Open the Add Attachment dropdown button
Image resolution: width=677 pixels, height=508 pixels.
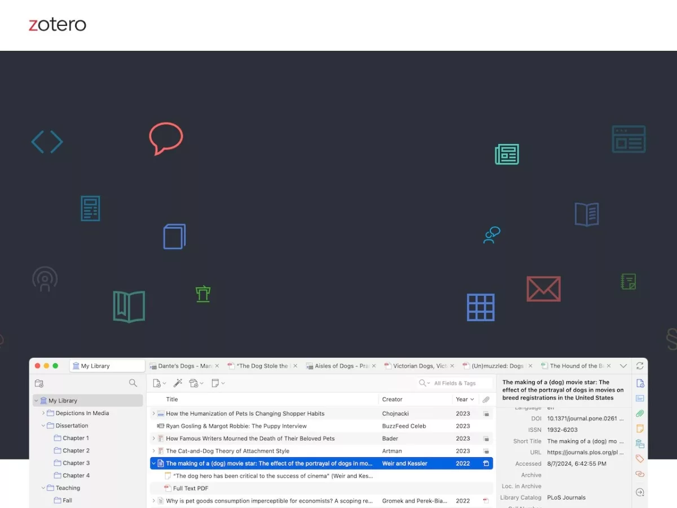pyautogui.click(x=196, y=383)
